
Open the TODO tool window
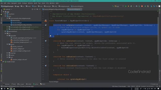coord(43,84)
